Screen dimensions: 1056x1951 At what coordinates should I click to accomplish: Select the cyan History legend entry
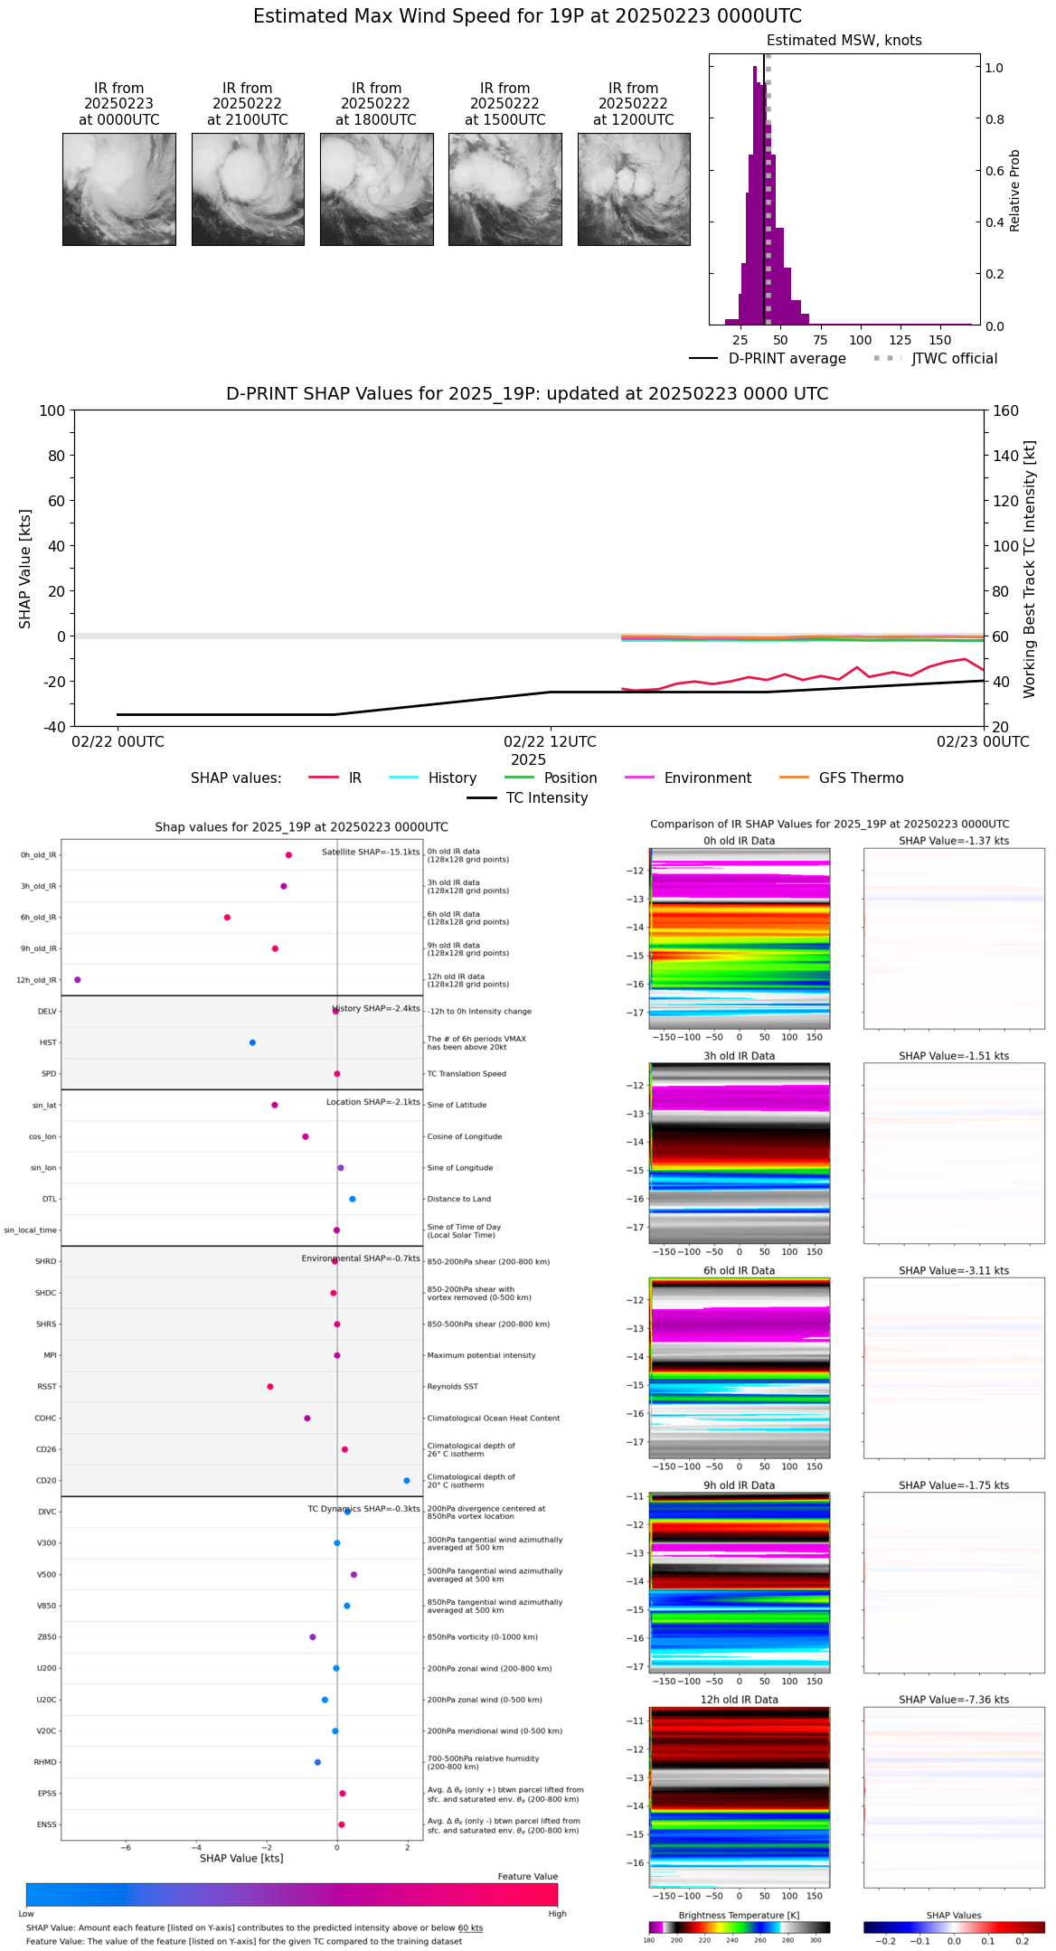432,778
